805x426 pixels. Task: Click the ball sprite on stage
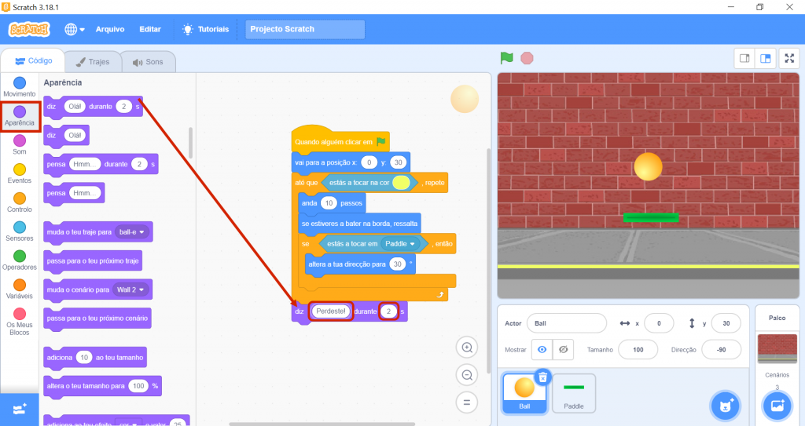pyautogui.click(x=648, y=166)
